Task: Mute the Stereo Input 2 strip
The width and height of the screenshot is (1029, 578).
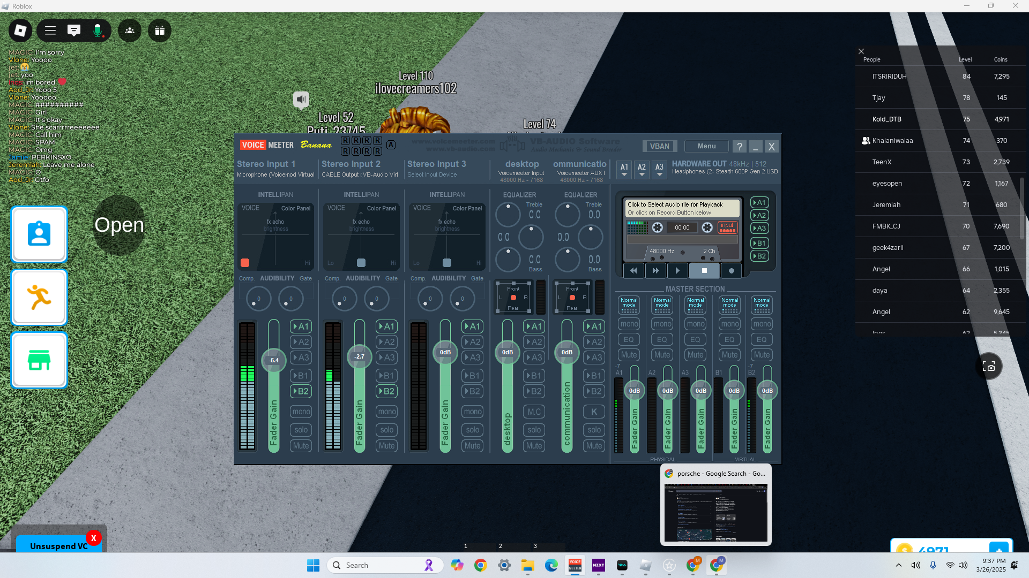Action: (x=386, y=446)
